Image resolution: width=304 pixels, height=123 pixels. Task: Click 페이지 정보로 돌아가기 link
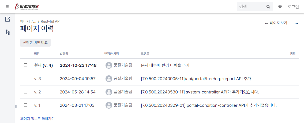(37, 118)
